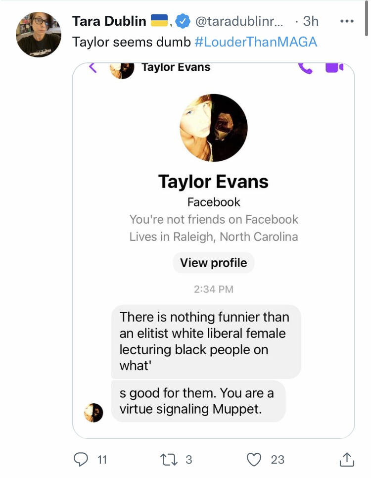Open Taylor Evans' large profile picture
This screenshot has width=371, height=478.
[x=213, y=128]
